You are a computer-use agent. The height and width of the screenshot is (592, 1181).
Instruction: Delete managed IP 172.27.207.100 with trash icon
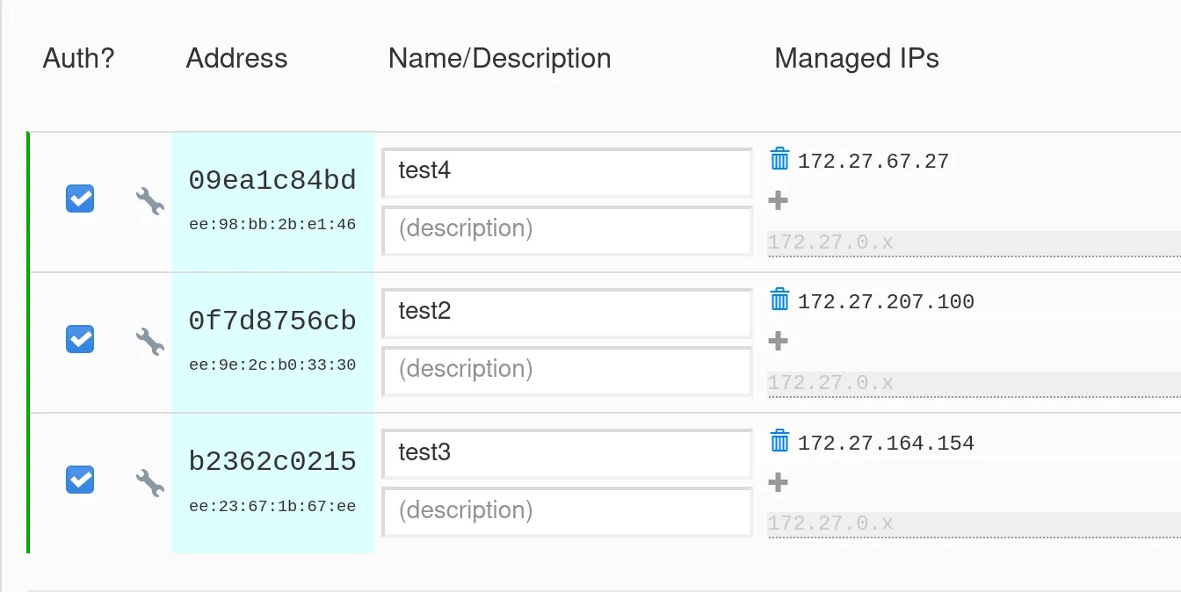click(x=779, y=300)
